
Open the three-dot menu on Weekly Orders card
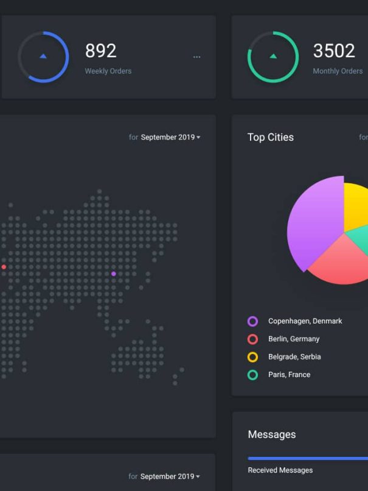pyautogui.click(x=196, y=57)
